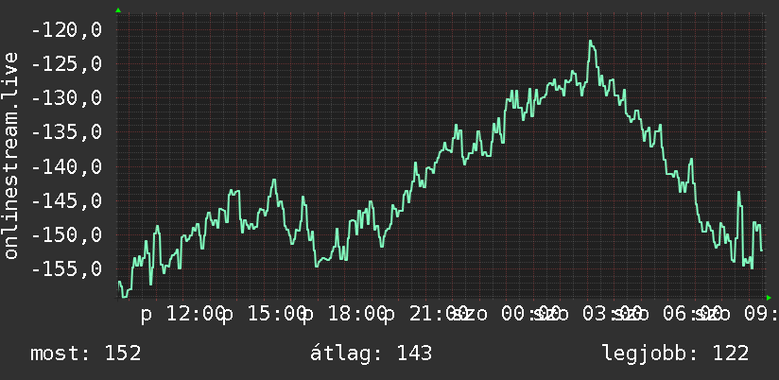Click the 'átlag: 143' average value text

[x=372, y=354]
